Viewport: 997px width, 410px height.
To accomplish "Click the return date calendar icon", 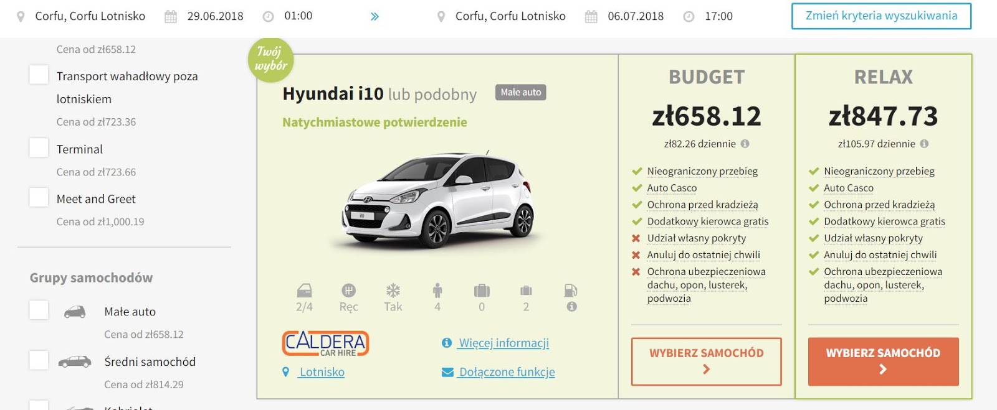I will [x=591, y=17].
